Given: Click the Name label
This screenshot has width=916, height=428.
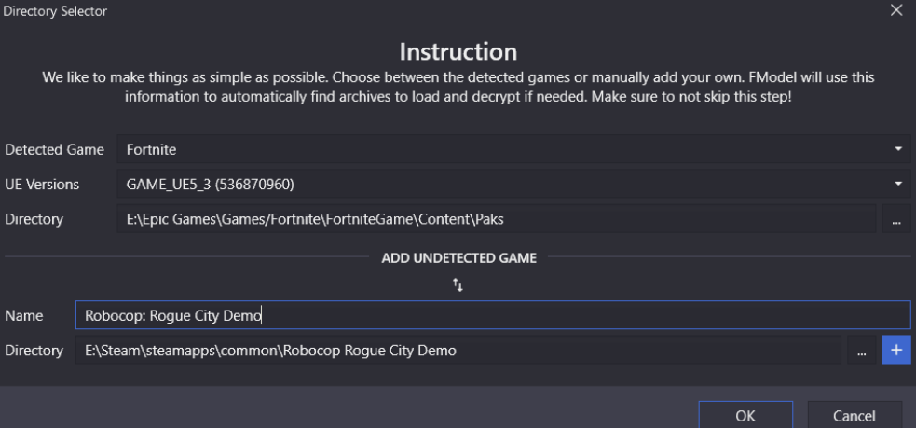Looking at the screenshot, I should tap(24, 316).
